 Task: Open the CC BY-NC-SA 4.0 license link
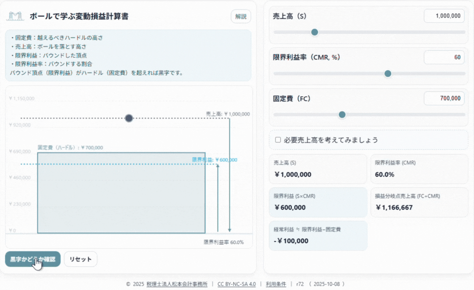[x=237, y=284]
